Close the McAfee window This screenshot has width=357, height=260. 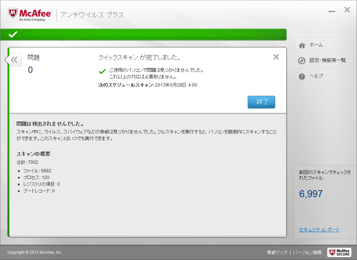[347, 10]
